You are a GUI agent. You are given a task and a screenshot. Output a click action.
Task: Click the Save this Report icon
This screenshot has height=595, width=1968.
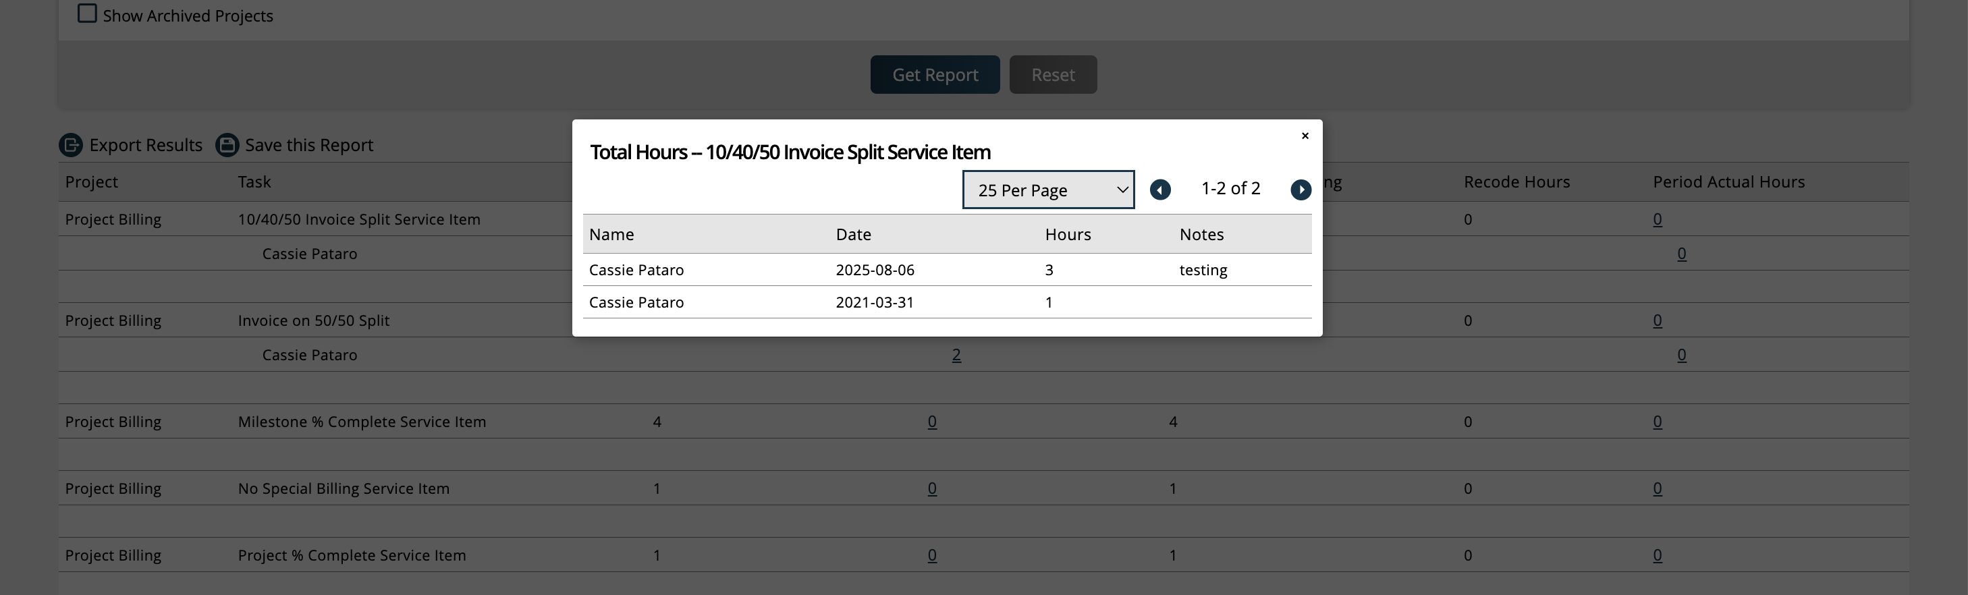(227, 145)
